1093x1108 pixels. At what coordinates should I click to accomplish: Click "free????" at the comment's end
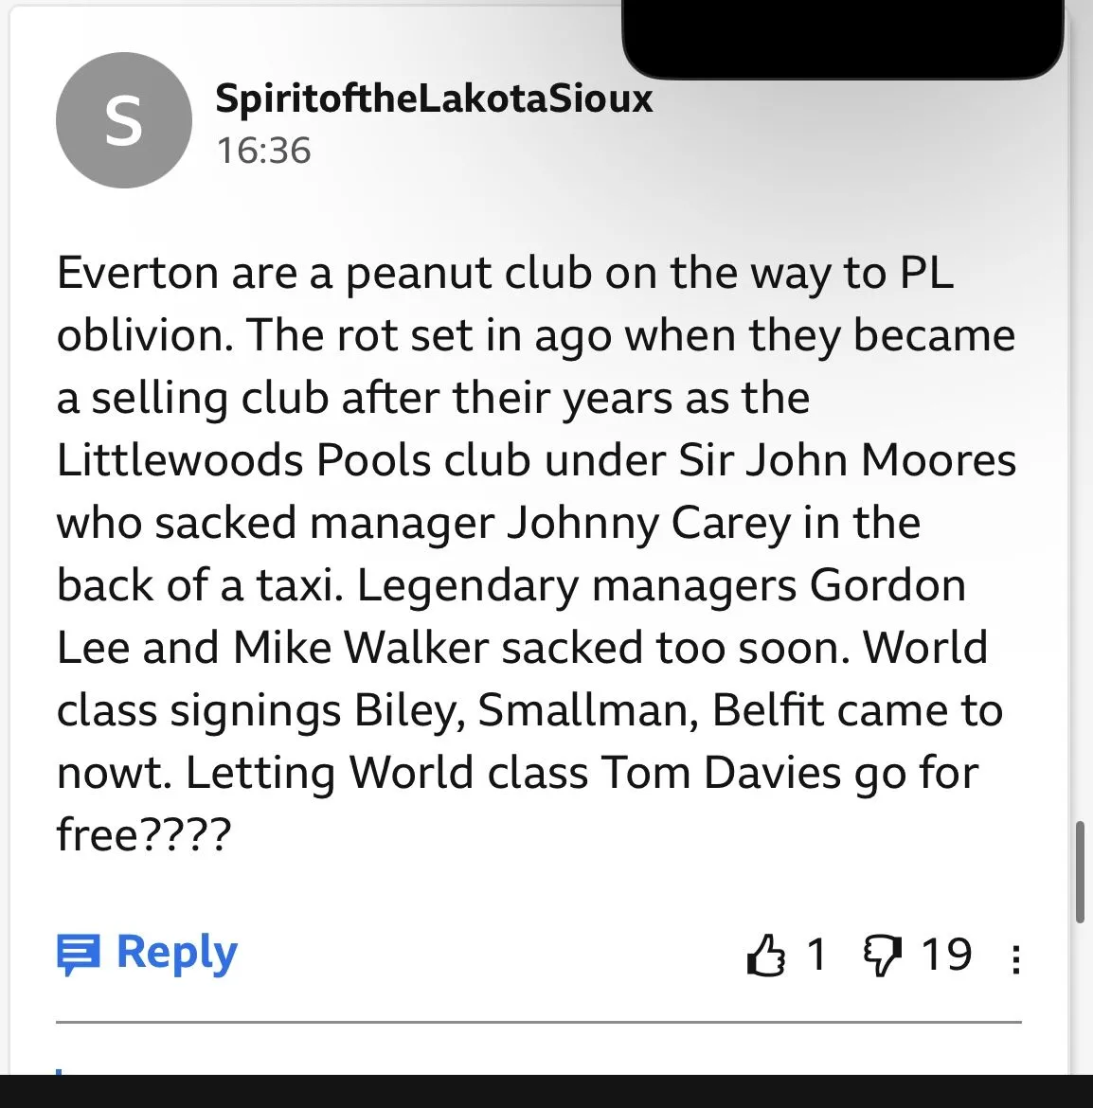coord(144,835)
